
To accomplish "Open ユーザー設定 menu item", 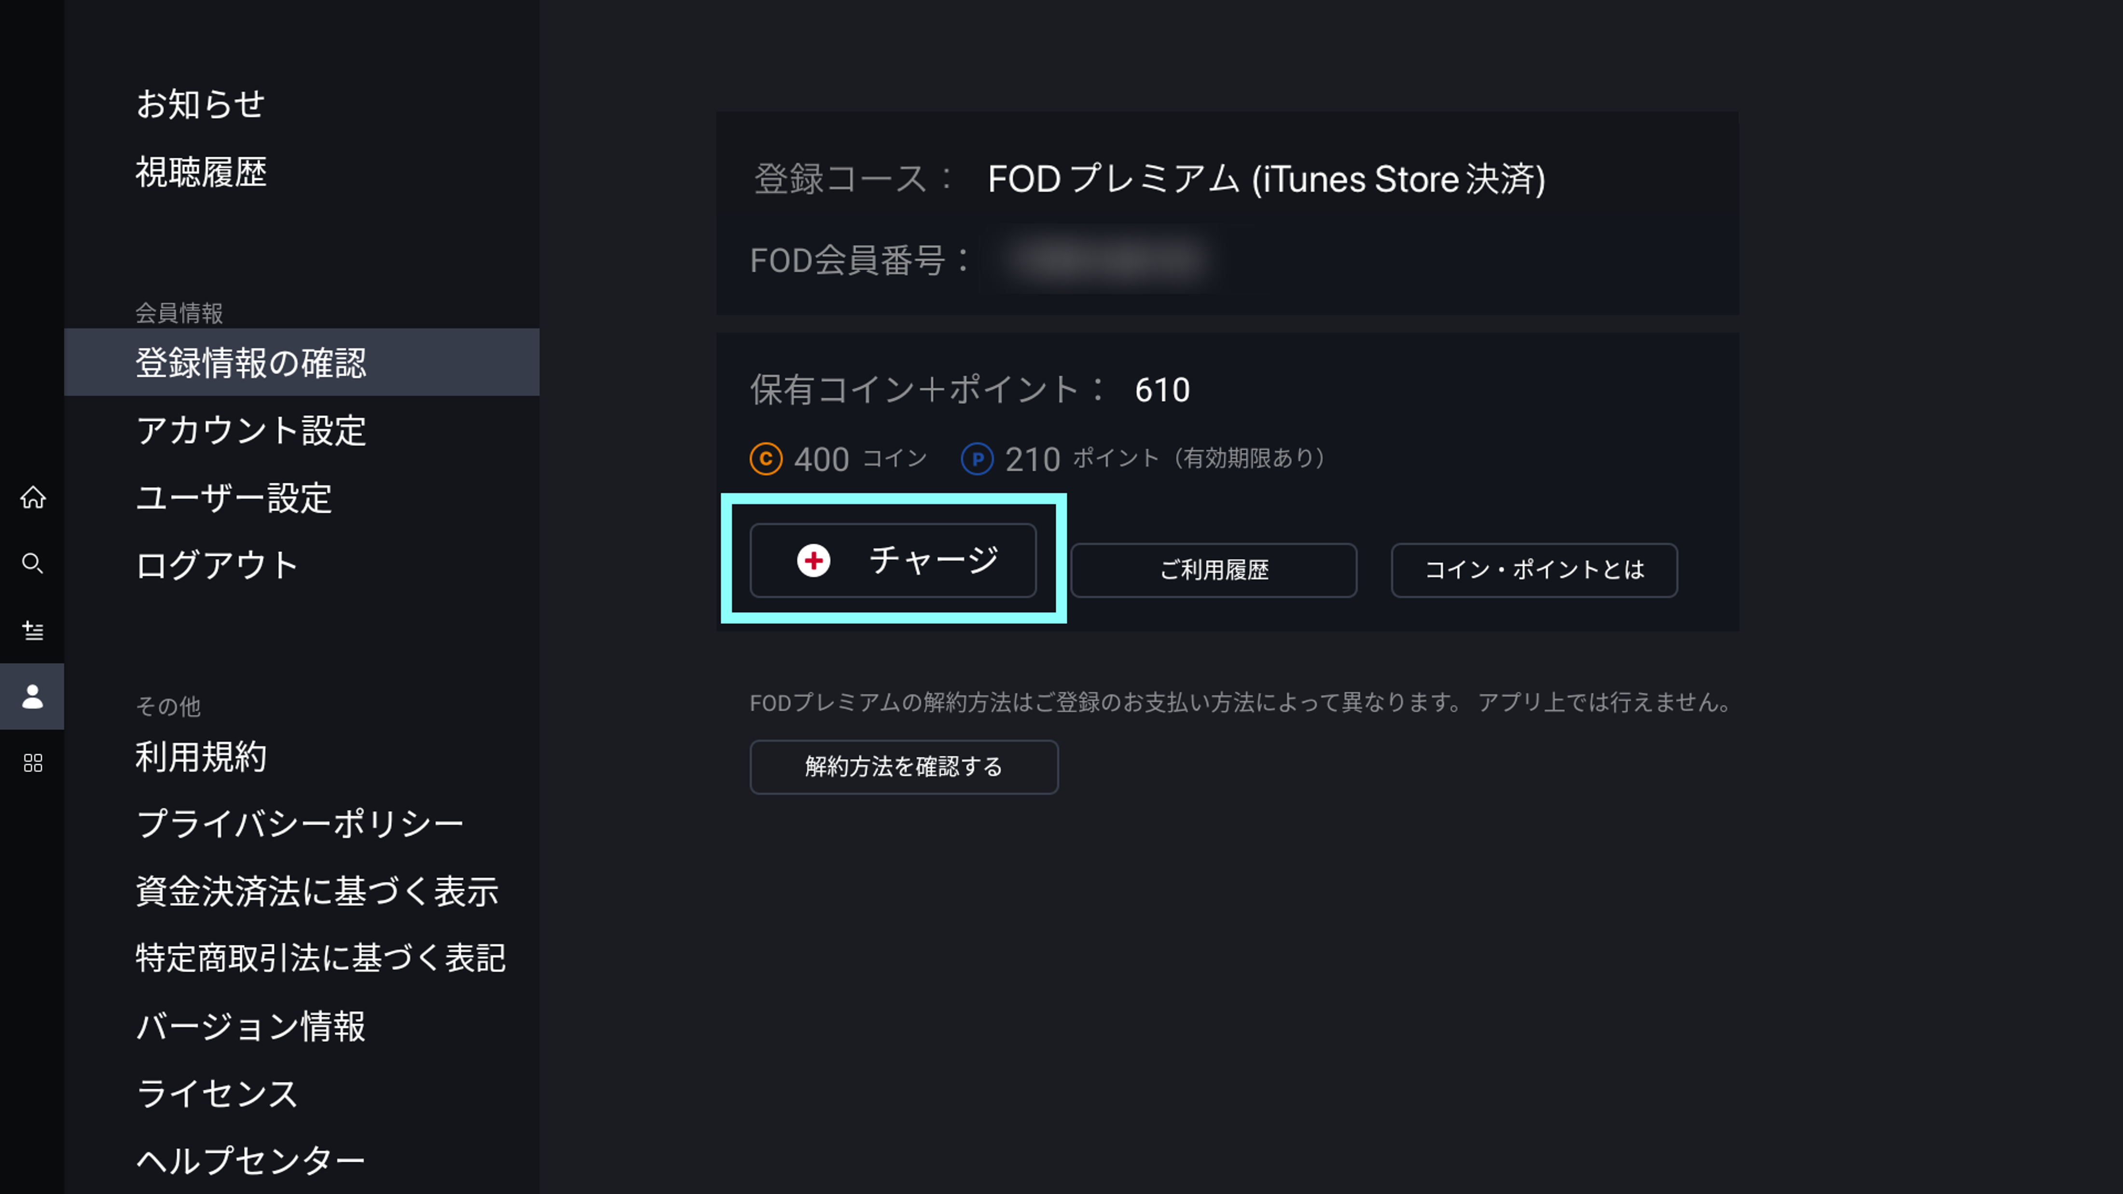I will (234, 498).
